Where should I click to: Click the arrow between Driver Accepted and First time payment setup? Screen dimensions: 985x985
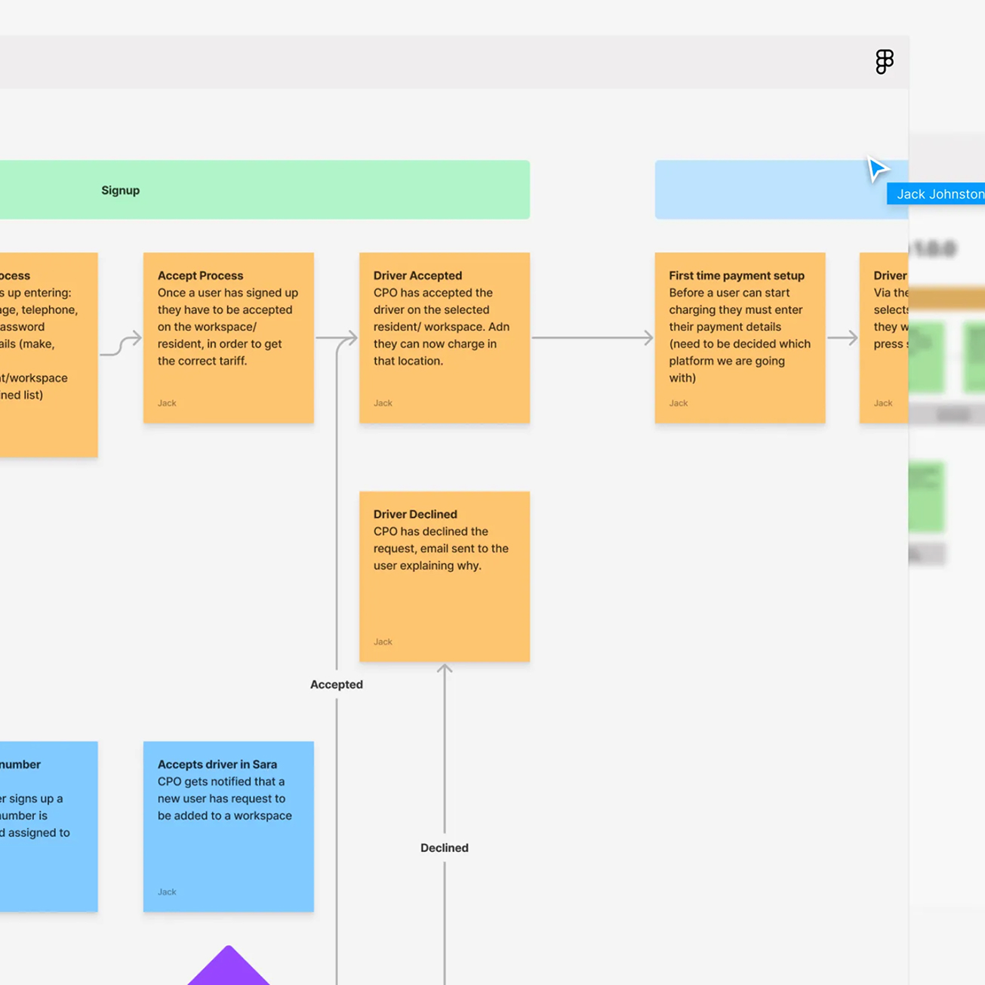[x=593, y=337]
